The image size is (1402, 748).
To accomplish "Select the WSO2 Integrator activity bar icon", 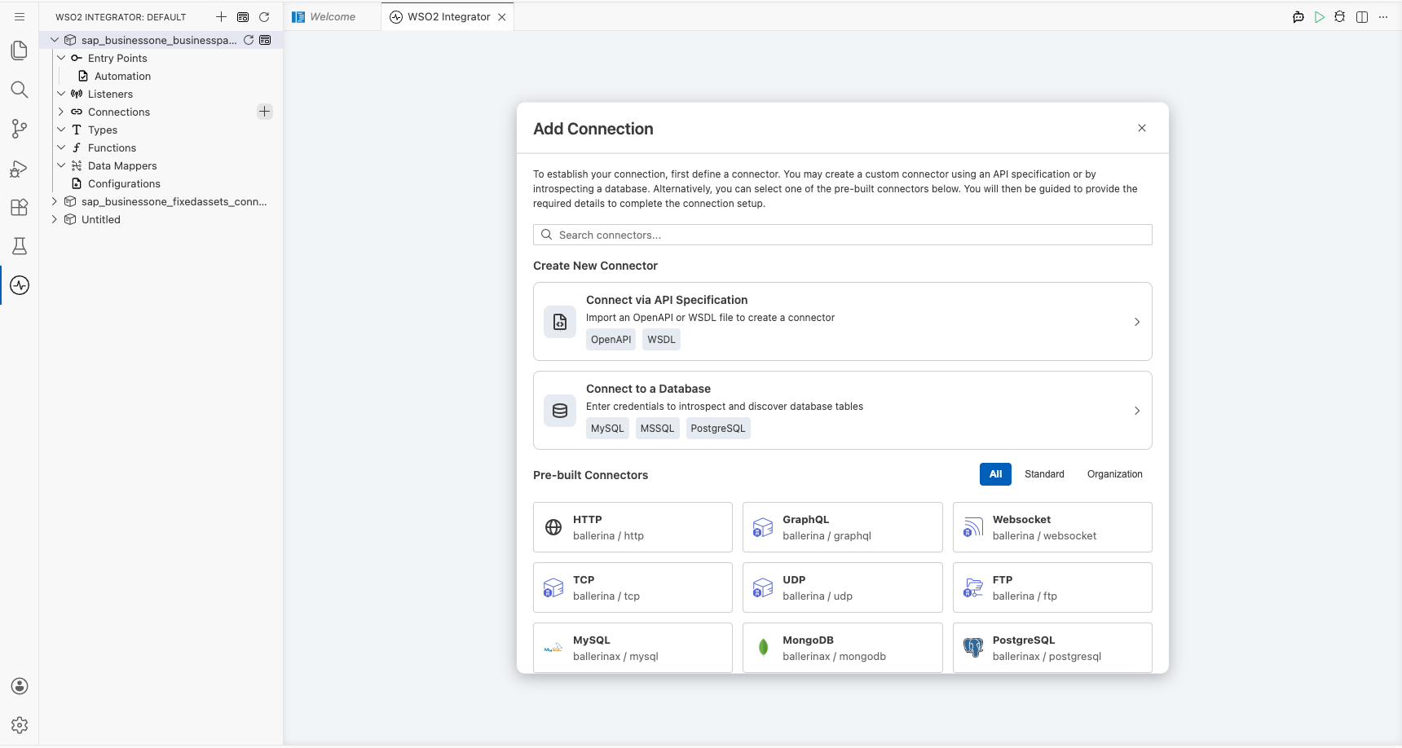I will click(20, 285).
